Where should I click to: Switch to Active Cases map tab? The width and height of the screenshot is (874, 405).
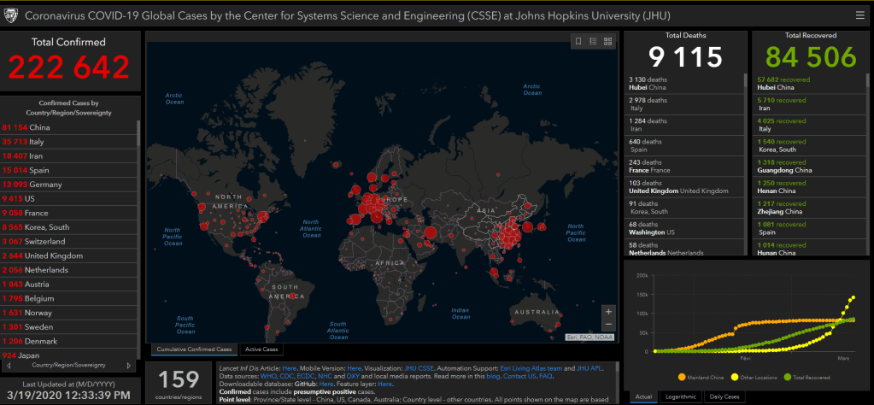261,349
